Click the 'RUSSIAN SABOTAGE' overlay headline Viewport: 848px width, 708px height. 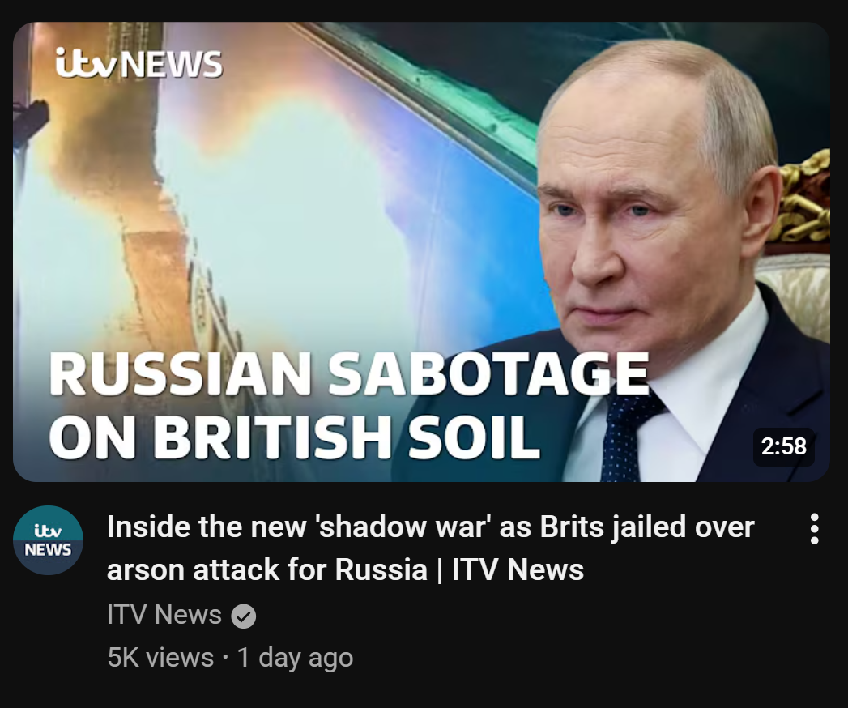(x=349, y=373)
